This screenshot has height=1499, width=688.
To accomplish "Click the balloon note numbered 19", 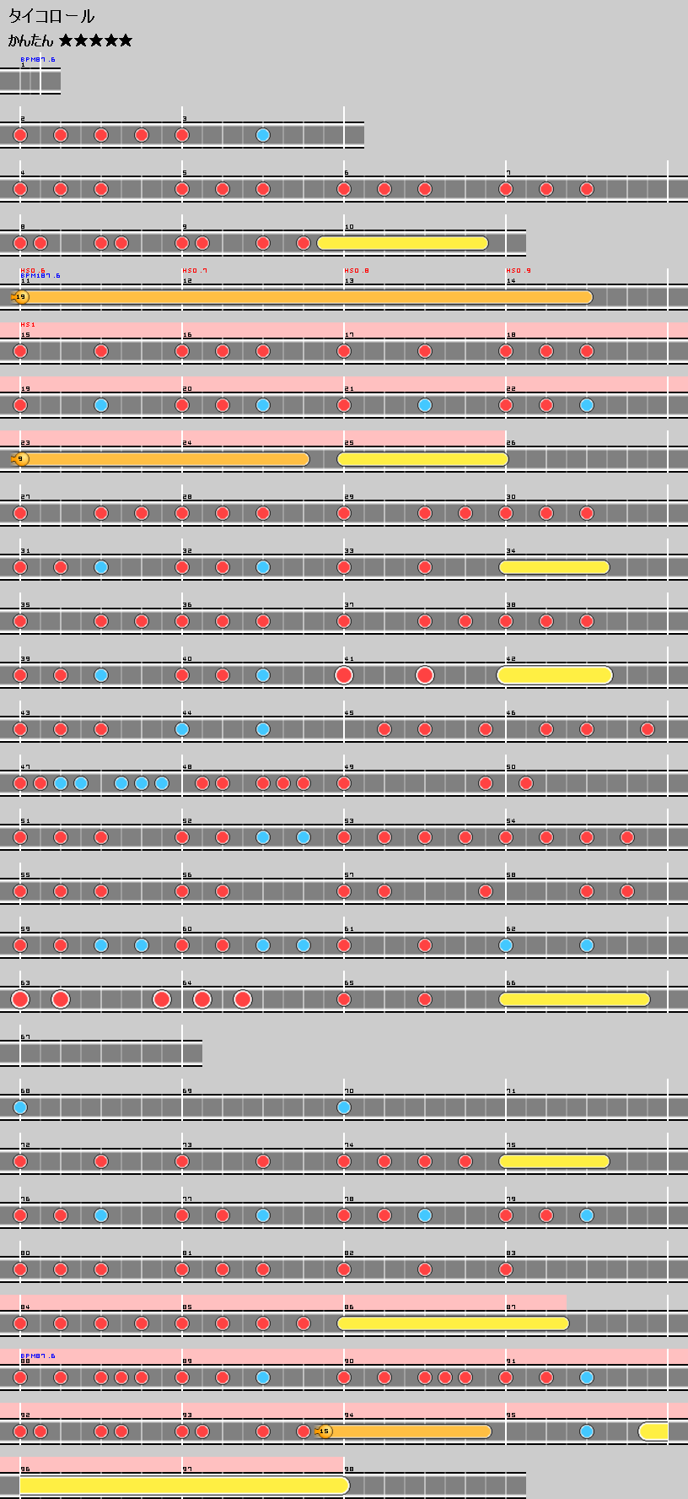I will tap(21, 297).
